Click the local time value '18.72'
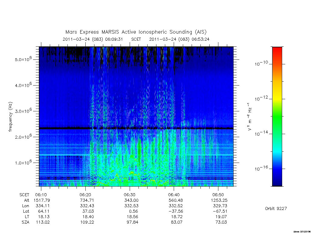This screenshot has height=233, width=311. pyautogui.click(x=177, y=217)
